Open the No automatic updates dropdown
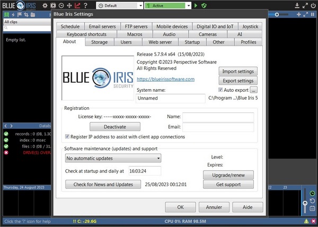This screenshot has width=318, height=227. pos(113,158)
